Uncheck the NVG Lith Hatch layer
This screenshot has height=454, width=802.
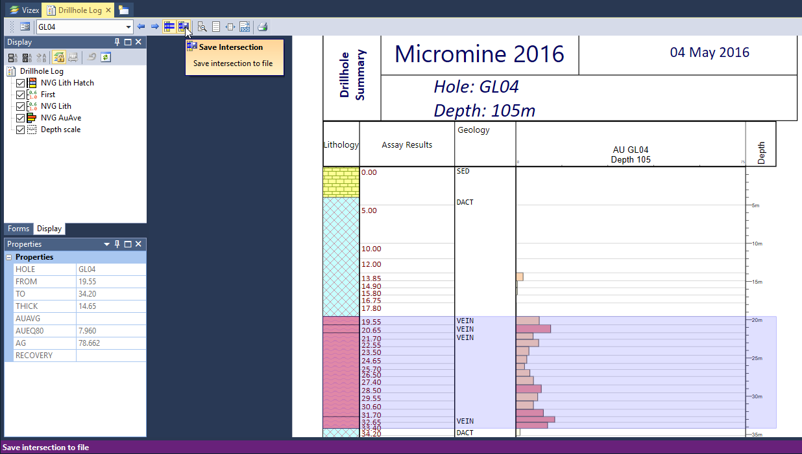pyautogui.click(x=21, y=83)
